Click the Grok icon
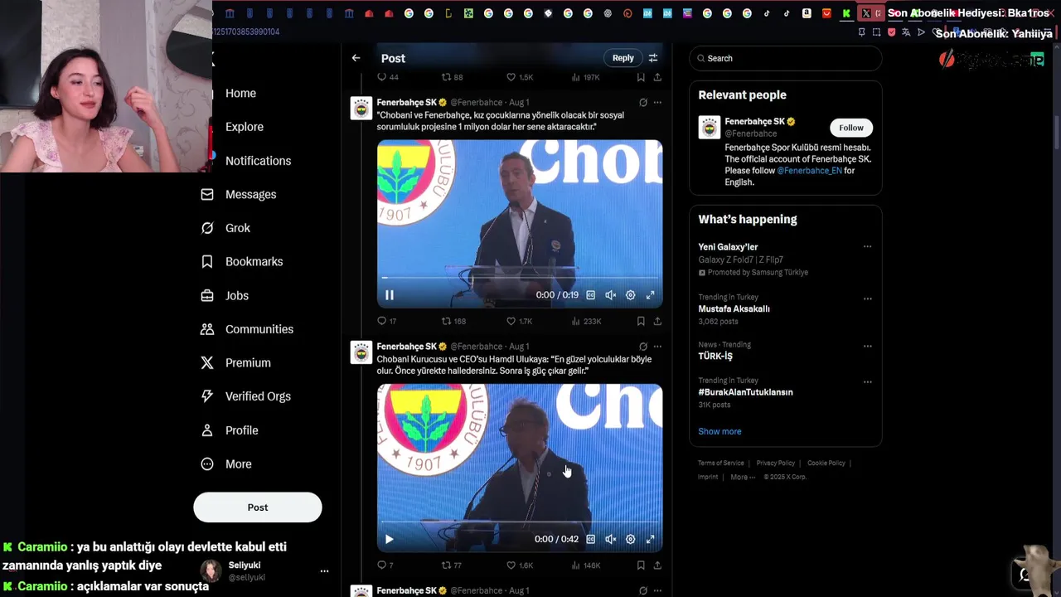The image size is (1061, 597). (x=207, y=228)
